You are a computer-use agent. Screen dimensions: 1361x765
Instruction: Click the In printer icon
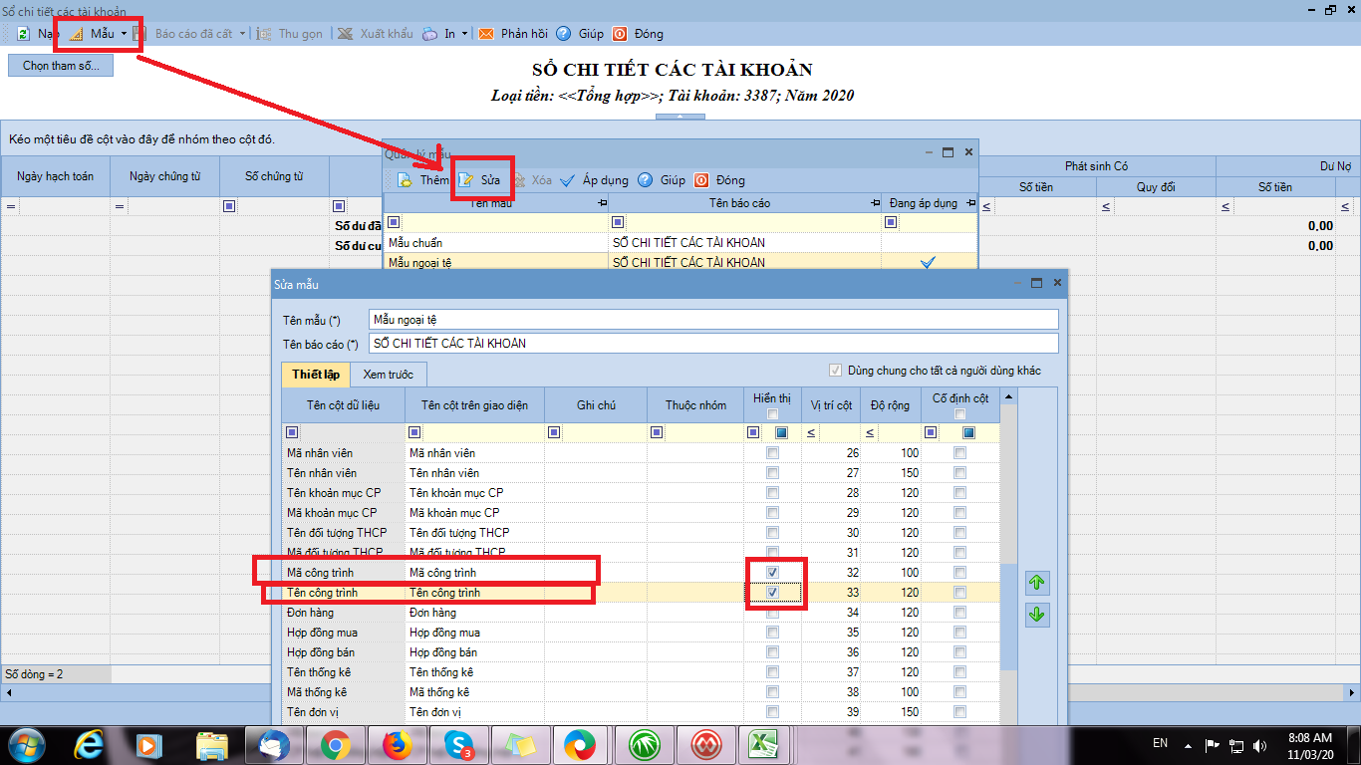click(x=428, y=33)
